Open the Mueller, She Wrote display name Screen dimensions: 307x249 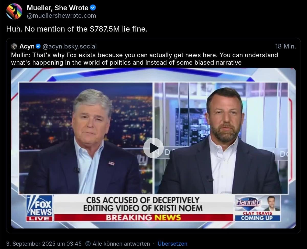point(58,8)
